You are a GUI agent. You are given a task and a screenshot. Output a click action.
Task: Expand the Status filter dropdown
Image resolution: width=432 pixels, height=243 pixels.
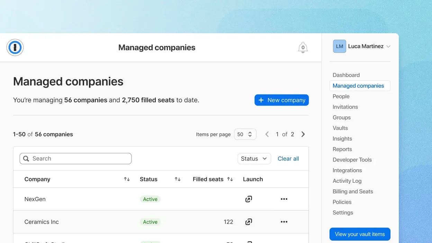coord(254,159)
